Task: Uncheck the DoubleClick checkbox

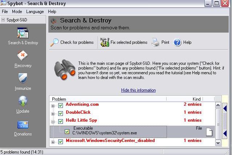Action: 60,113
